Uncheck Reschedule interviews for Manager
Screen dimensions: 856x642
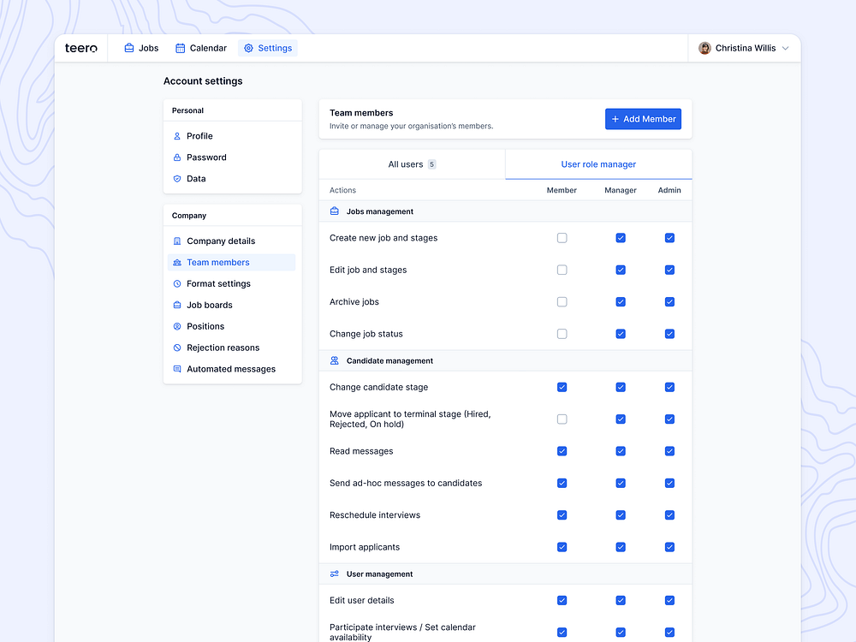pyautogui.click(x=620, y=514)
